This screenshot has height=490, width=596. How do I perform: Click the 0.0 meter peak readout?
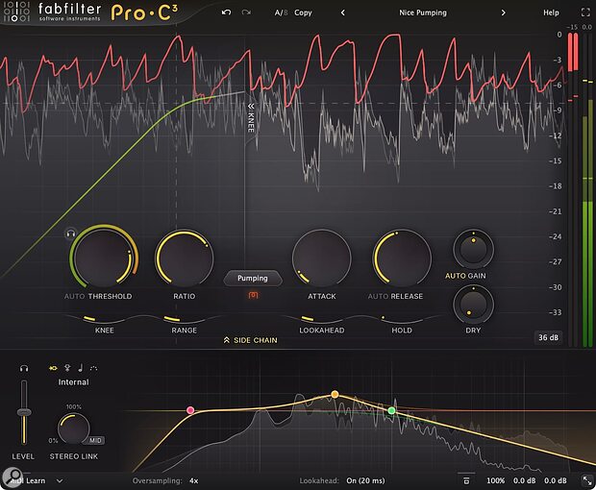(587, 27)
